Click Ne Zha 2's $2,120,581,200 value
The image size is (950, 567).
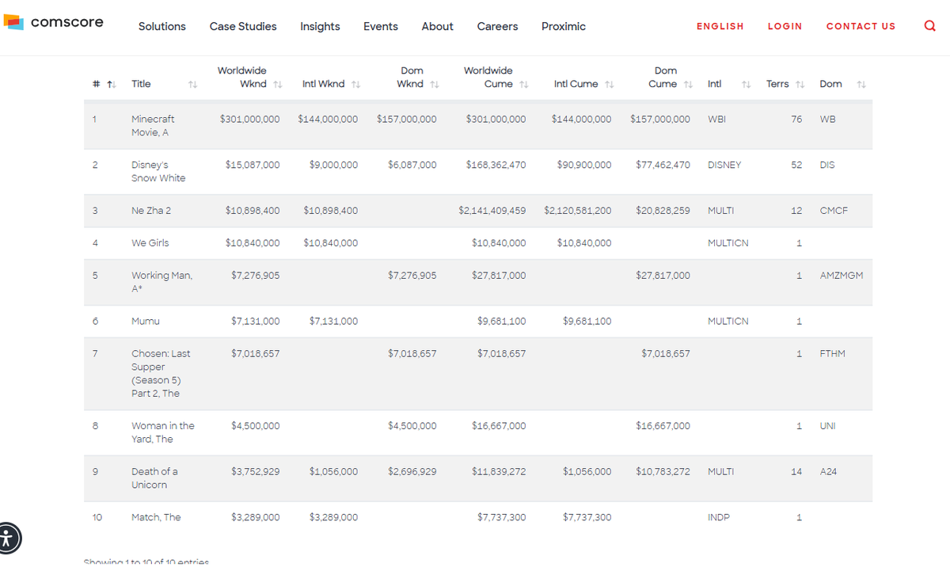[578, 211]
